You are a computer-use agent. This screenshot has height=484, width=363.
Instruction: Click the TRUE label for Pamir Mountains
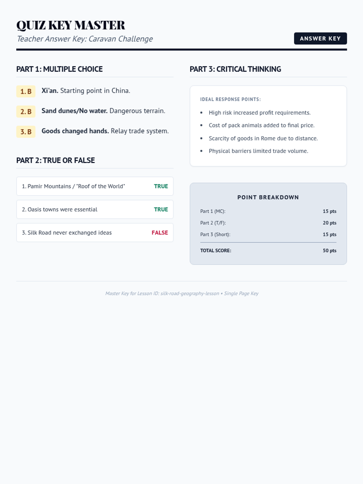(161, 186)
